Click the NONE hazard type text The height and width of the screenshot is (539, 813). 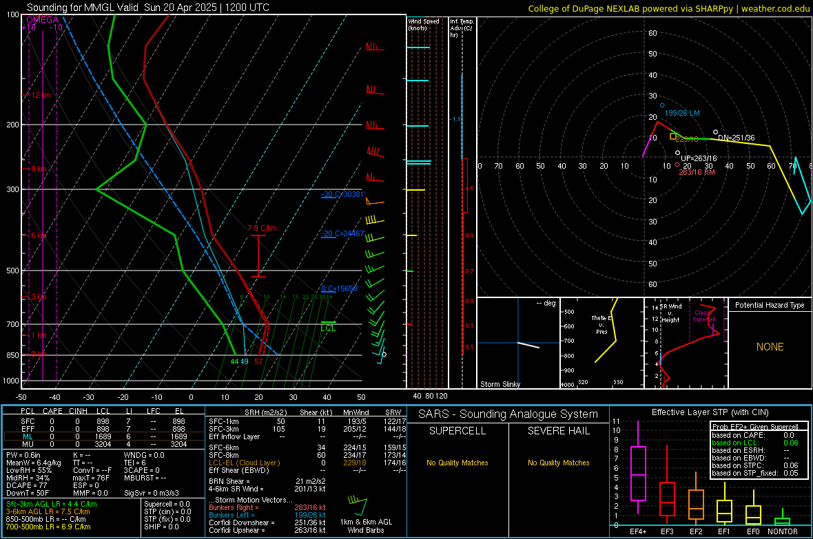click(770, 347)
